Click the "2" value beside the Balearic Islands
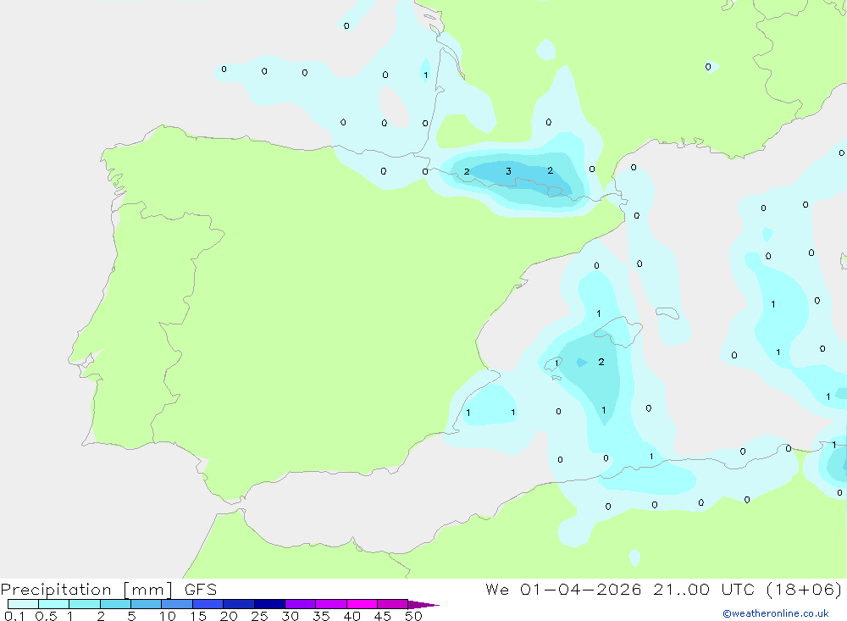The width and height of the screenshot is (847, 621). [x=601, y=362]
